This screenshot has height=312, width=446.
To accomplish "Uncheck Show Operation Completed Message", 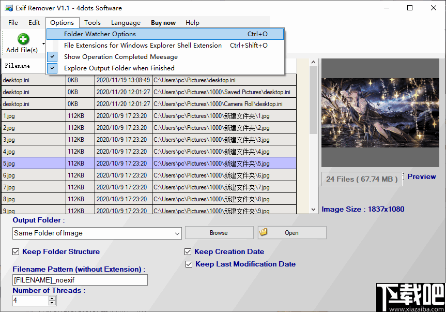I will pos(52,56).
